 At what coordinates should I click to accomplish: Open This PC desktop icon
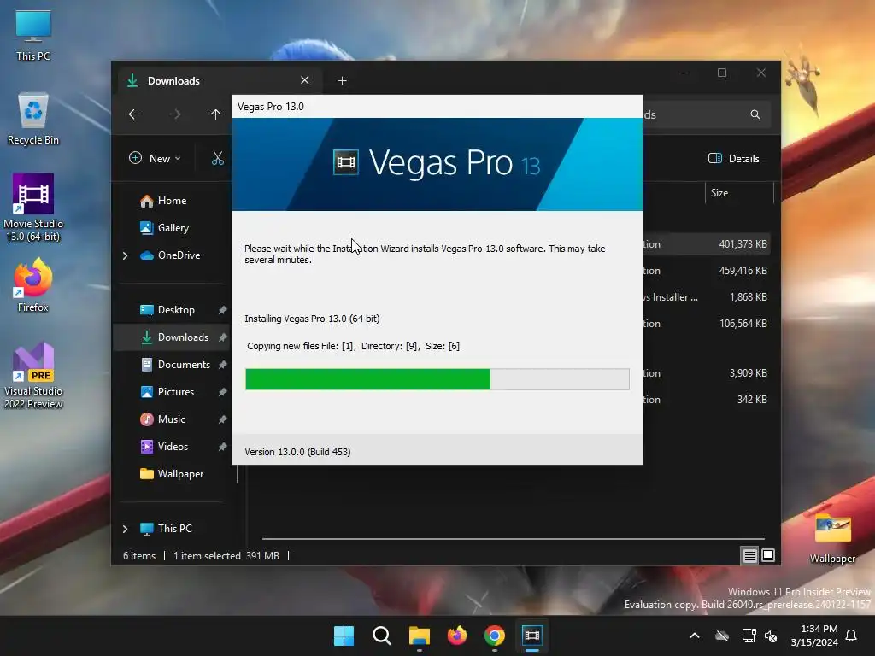(33, 35)
